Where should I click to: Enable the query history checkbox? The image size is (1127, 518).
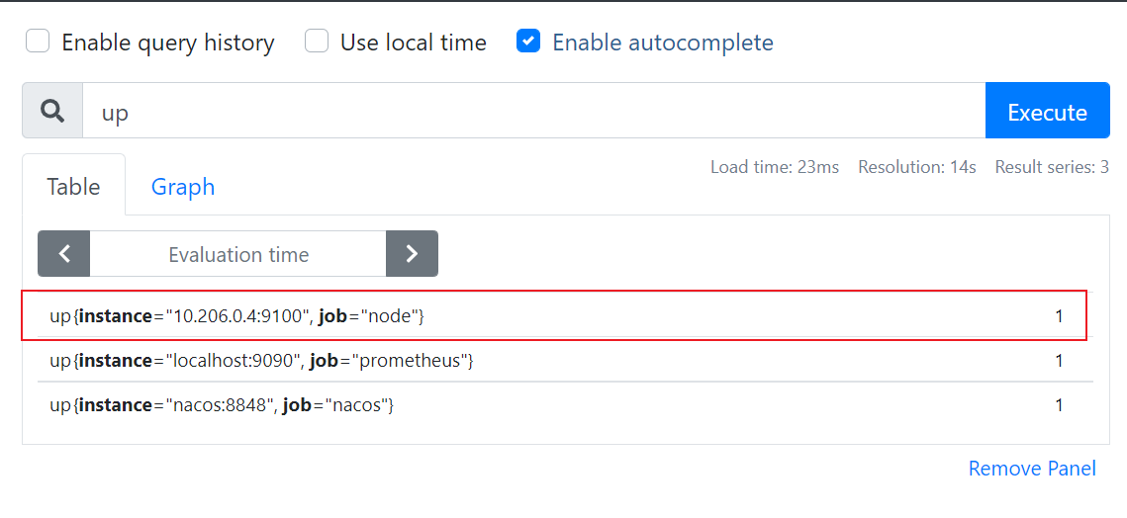click(x=38, y=42)
